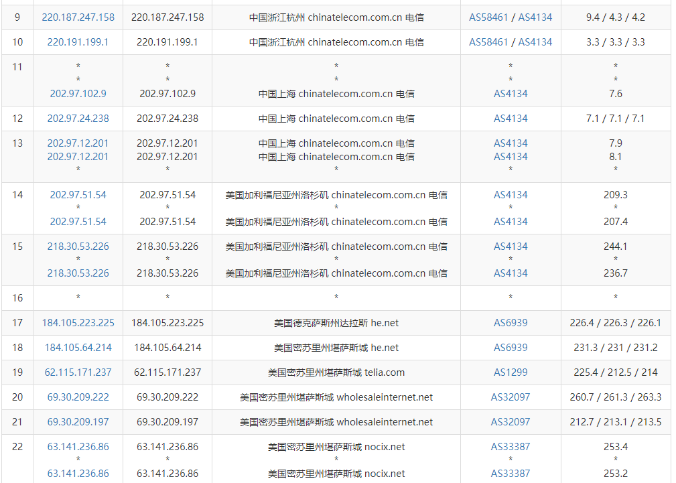
Task: Click the black 202.97.24.238 plain text cell
Action: click(x=167, y=119)
